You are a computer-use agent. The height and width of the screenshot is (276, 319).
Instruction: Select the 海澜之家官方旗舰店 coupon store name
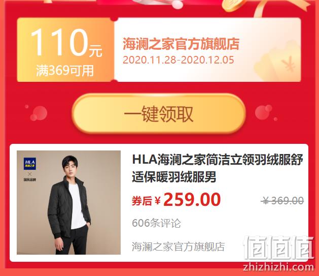coord(181,44)
